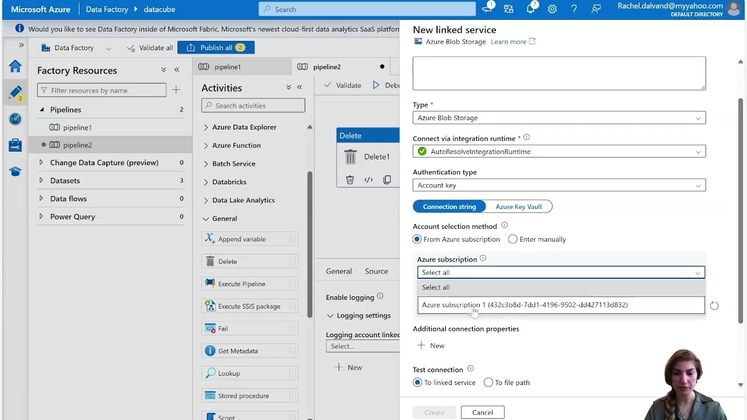Image resolution: width=747 pixels, height=420 pixels.
Task: Open the switch Data Factory icon
Action: 509,9
